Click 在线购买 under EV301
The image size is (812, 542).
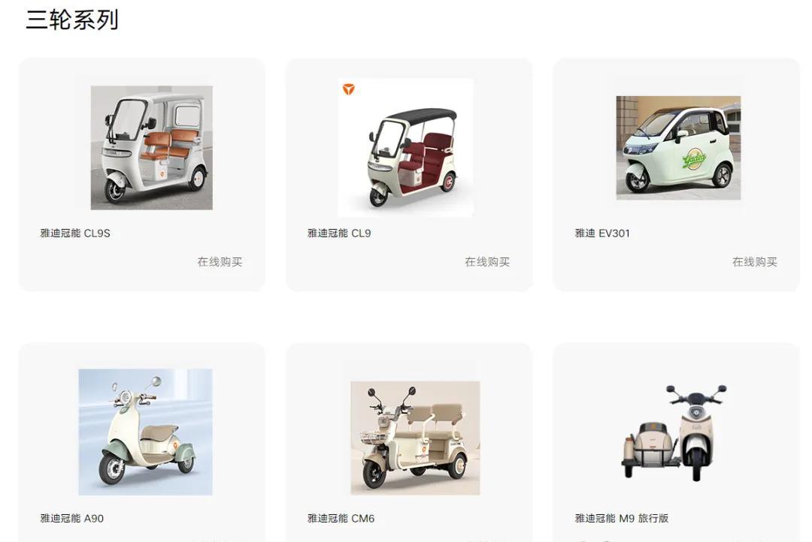(x=755, y=262)
